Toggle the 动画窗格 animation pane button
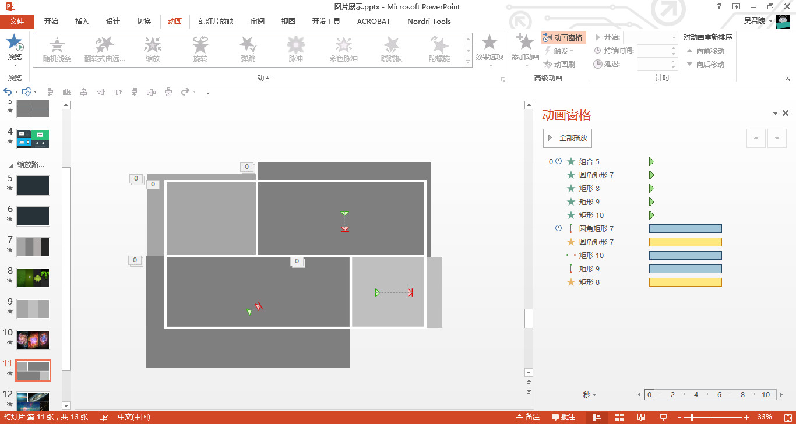This screenshot has width=796, height=424. click(x=563, y=38)
